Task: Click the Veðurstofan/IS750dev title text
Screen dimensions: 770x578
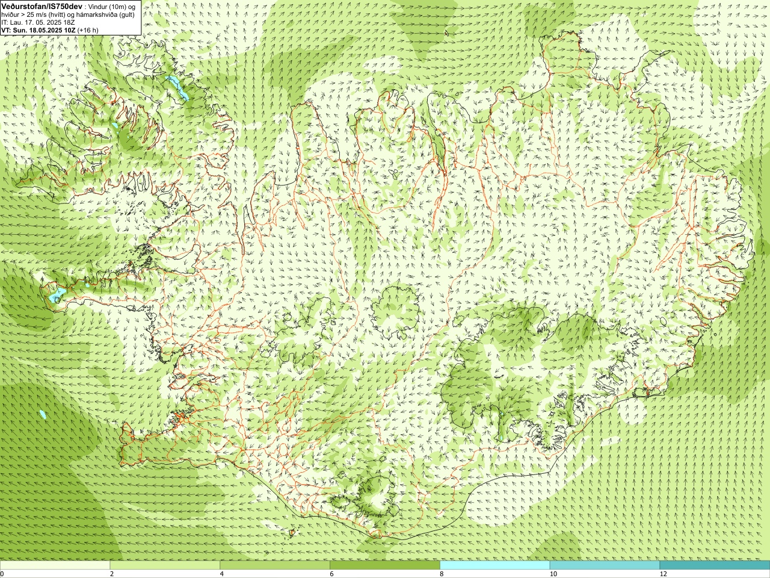Action: [x=42, y=5]
